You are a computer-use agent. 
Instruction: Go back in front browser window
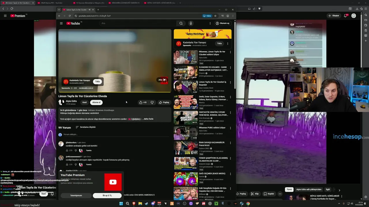[x=59, y=16]
